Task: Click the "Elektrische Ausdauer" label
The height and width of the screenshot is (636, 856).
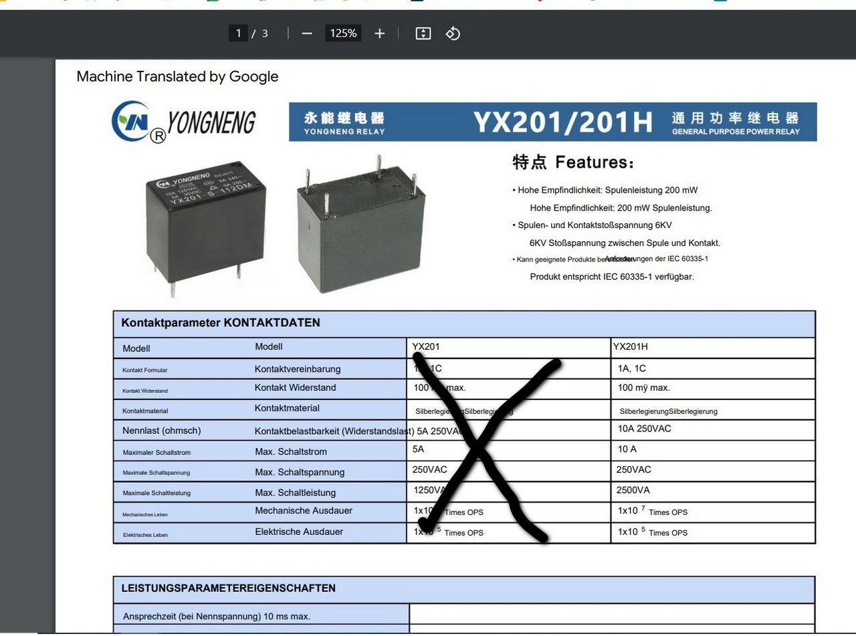Action: (x=299, y=532)
